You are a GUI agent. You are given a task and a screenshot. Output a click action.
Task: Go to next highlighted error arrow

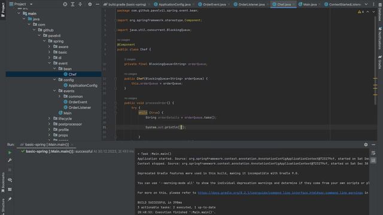[373, 12]
